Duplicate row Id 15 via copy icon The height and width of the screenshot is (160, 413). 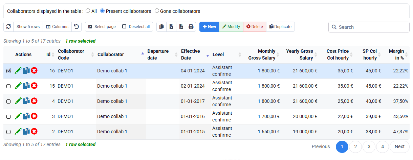click(26, 86)
